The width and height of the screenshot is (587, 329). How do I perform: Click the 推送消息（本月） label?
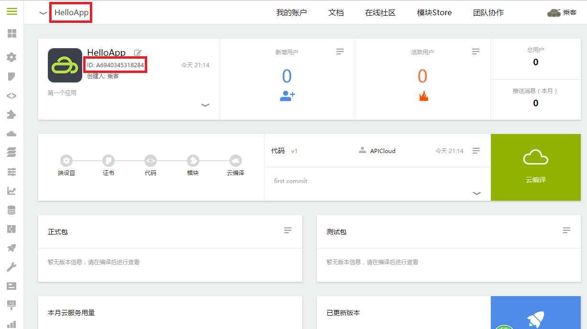point(535,91)
